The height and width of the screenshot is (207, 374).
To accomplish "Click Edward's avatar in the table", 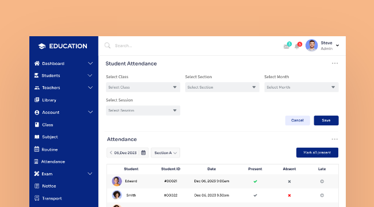I will (x=117, y=181).
